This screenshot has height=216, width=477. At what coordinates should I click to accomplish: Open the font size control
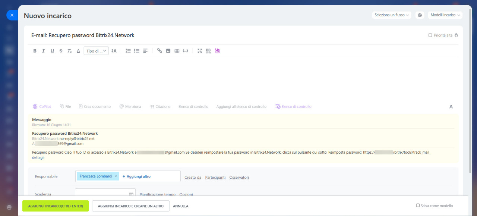pos(114,51)
